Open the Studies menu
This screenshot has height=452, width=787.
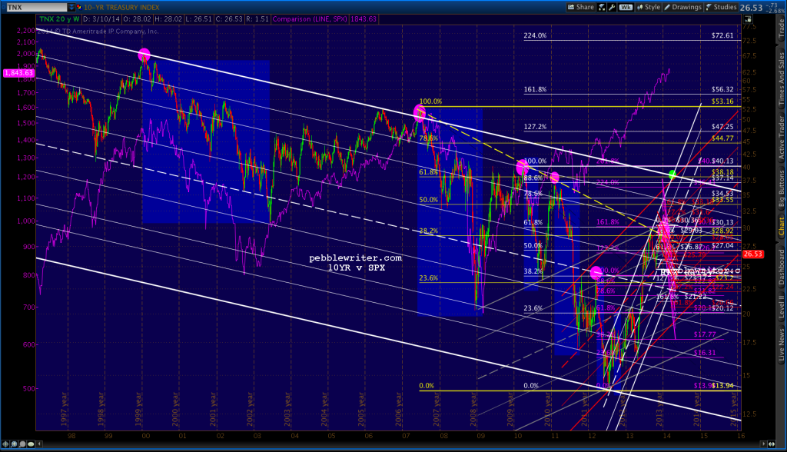coord(721,7)
